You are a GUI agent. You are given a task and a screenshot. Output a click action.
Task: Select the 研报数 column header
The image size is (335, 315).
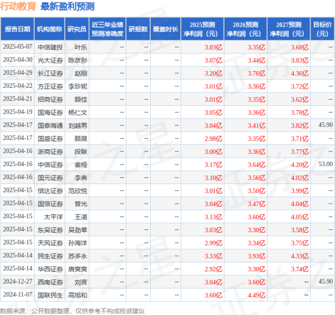[137, 29]
